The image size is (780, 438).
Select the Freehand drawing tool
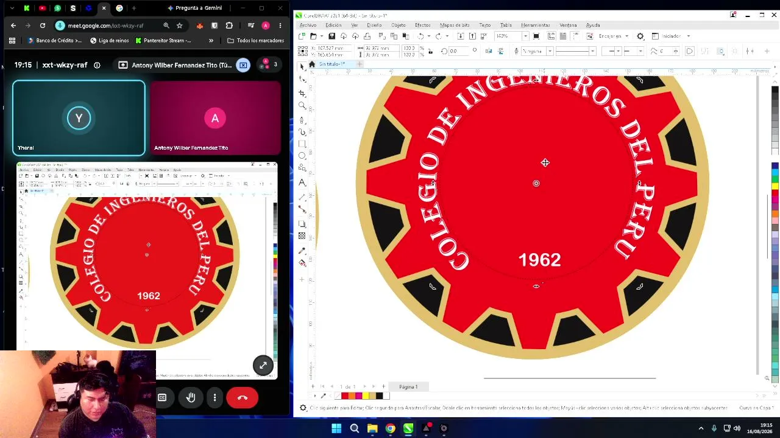(x=302, y=119)
